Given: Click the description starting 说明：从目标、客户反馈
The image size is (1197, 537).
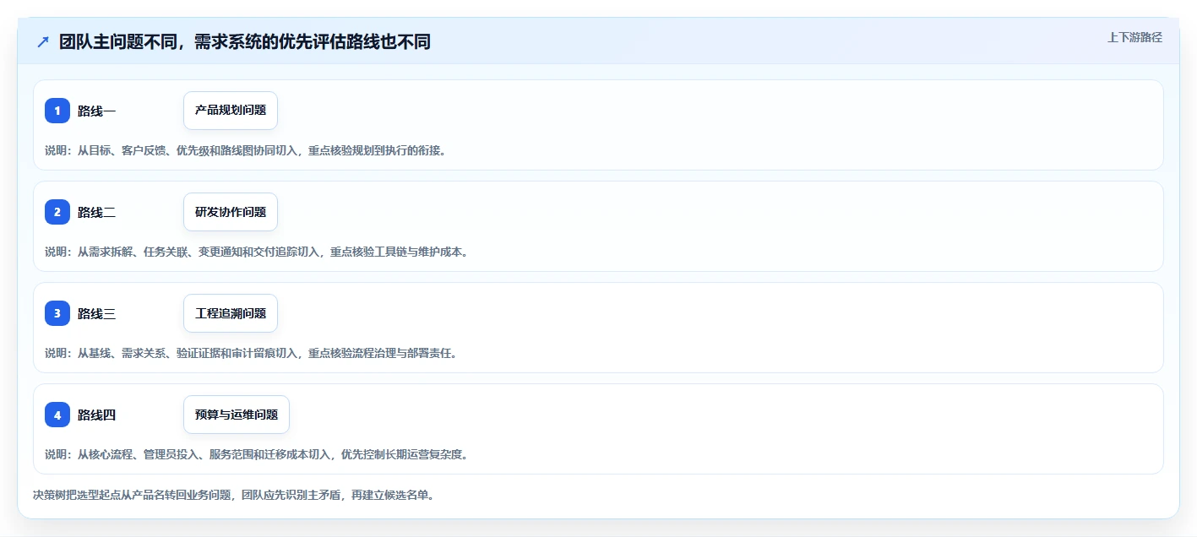Looking at the screenshot, I should (x=245, y=150).
